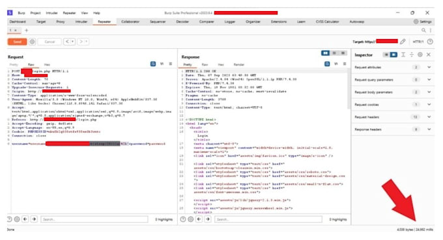Switch to the Dashboard tab
443x240 pixels.
[18, 21]
